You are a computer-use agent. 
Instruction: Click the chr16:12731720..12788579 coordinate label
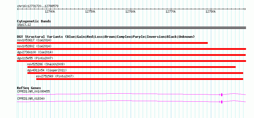click(x=38, y=6)
